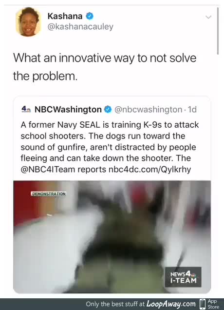Tap the phone App Store icon

click(203, 304)
